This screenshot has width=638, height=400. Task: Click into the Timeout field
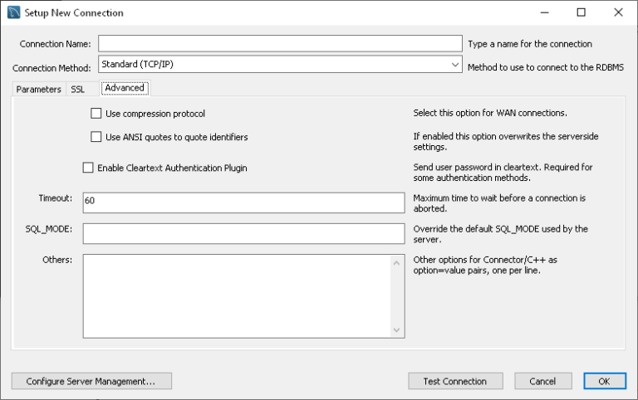pos(243,202)
